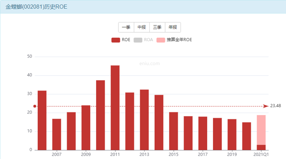The height and width of the screenshot is (159, 286).
Task: Click the ROE bar above 2017
Action: coord(203,133)
